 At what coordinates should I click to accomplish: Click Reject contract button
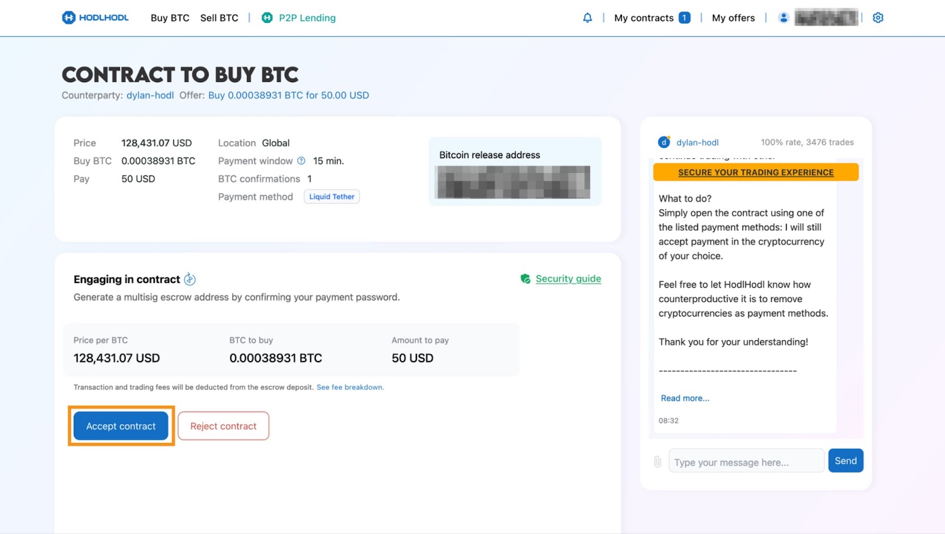coord(223,426)
